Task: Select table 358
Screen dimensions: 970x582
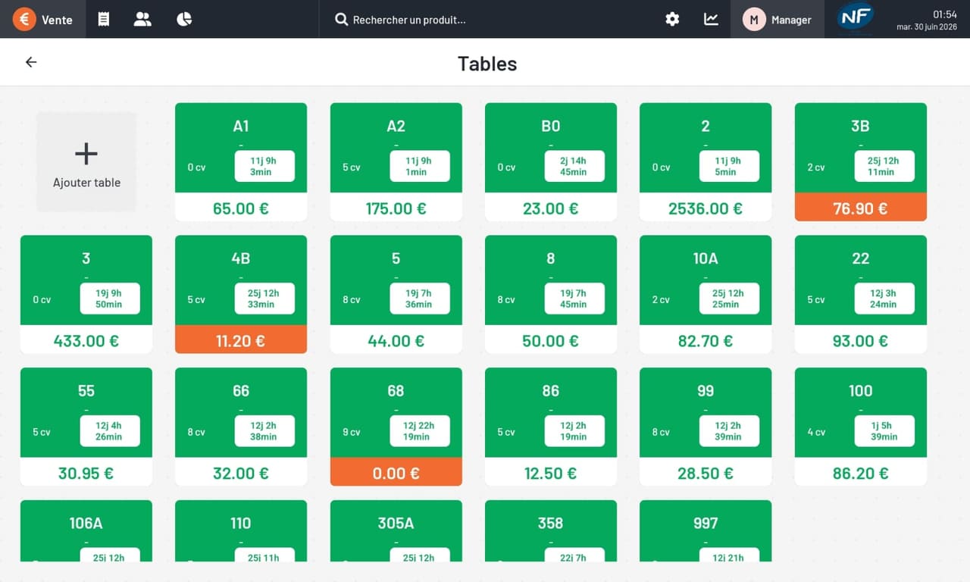Action: click(551, 530)
